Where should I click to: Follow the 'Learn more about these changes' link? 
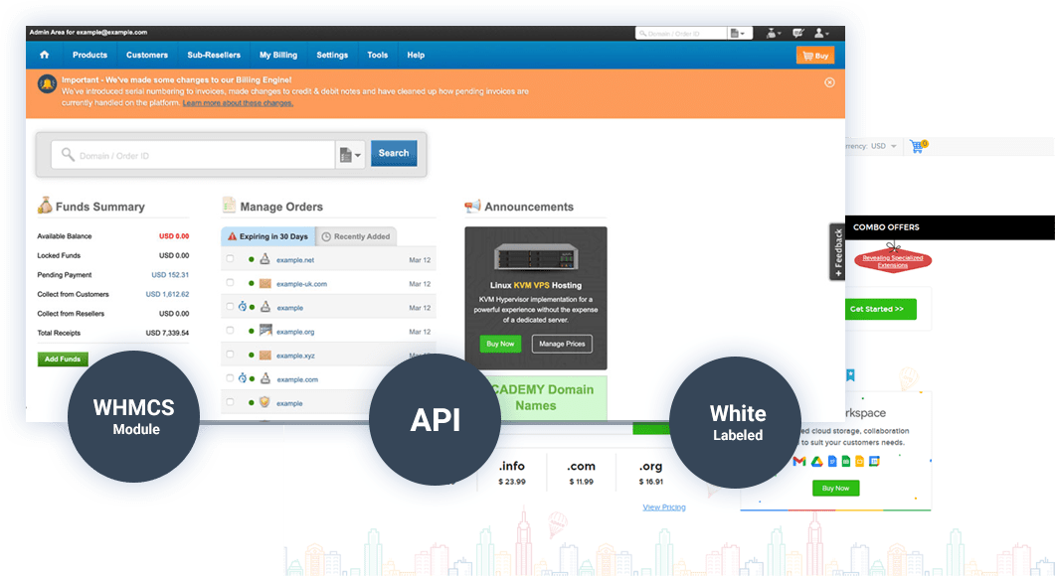pos(238,103)
